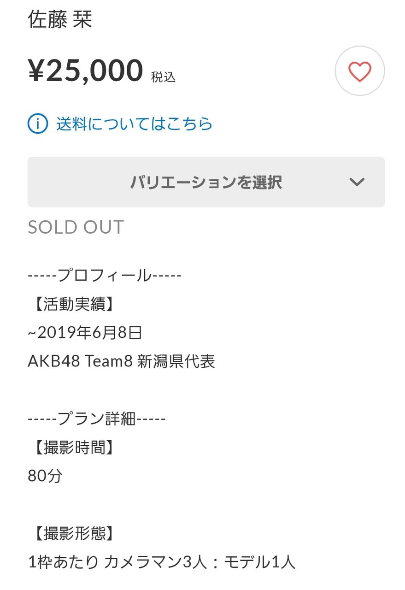The width and height of the screenshot is (405, 590).
Task: Click the circled info icon
Action: (x=38, y=124)
